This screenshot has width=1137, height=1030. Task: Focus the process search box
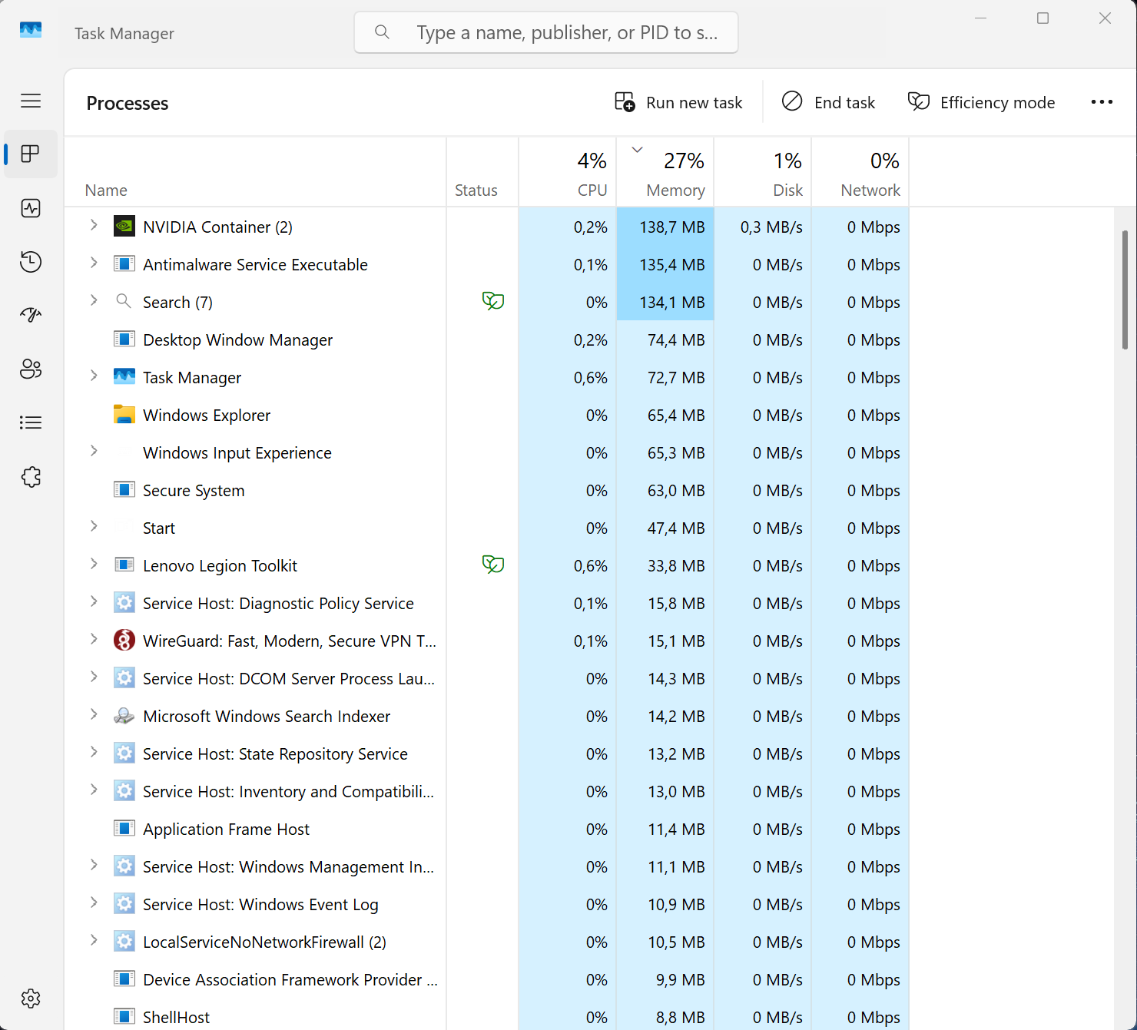[x=546, y=32]
